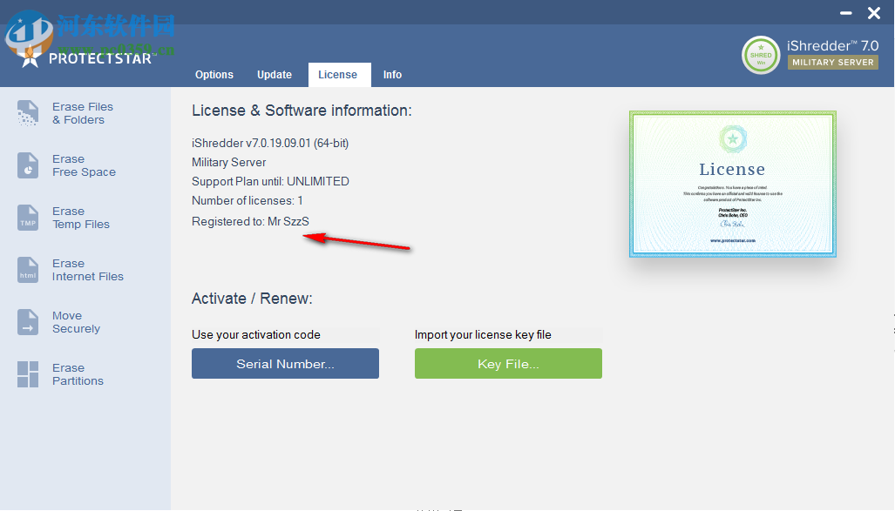Select the Erase Free Space icon
Screen dimensions: 895x511
tap(28, 165)
